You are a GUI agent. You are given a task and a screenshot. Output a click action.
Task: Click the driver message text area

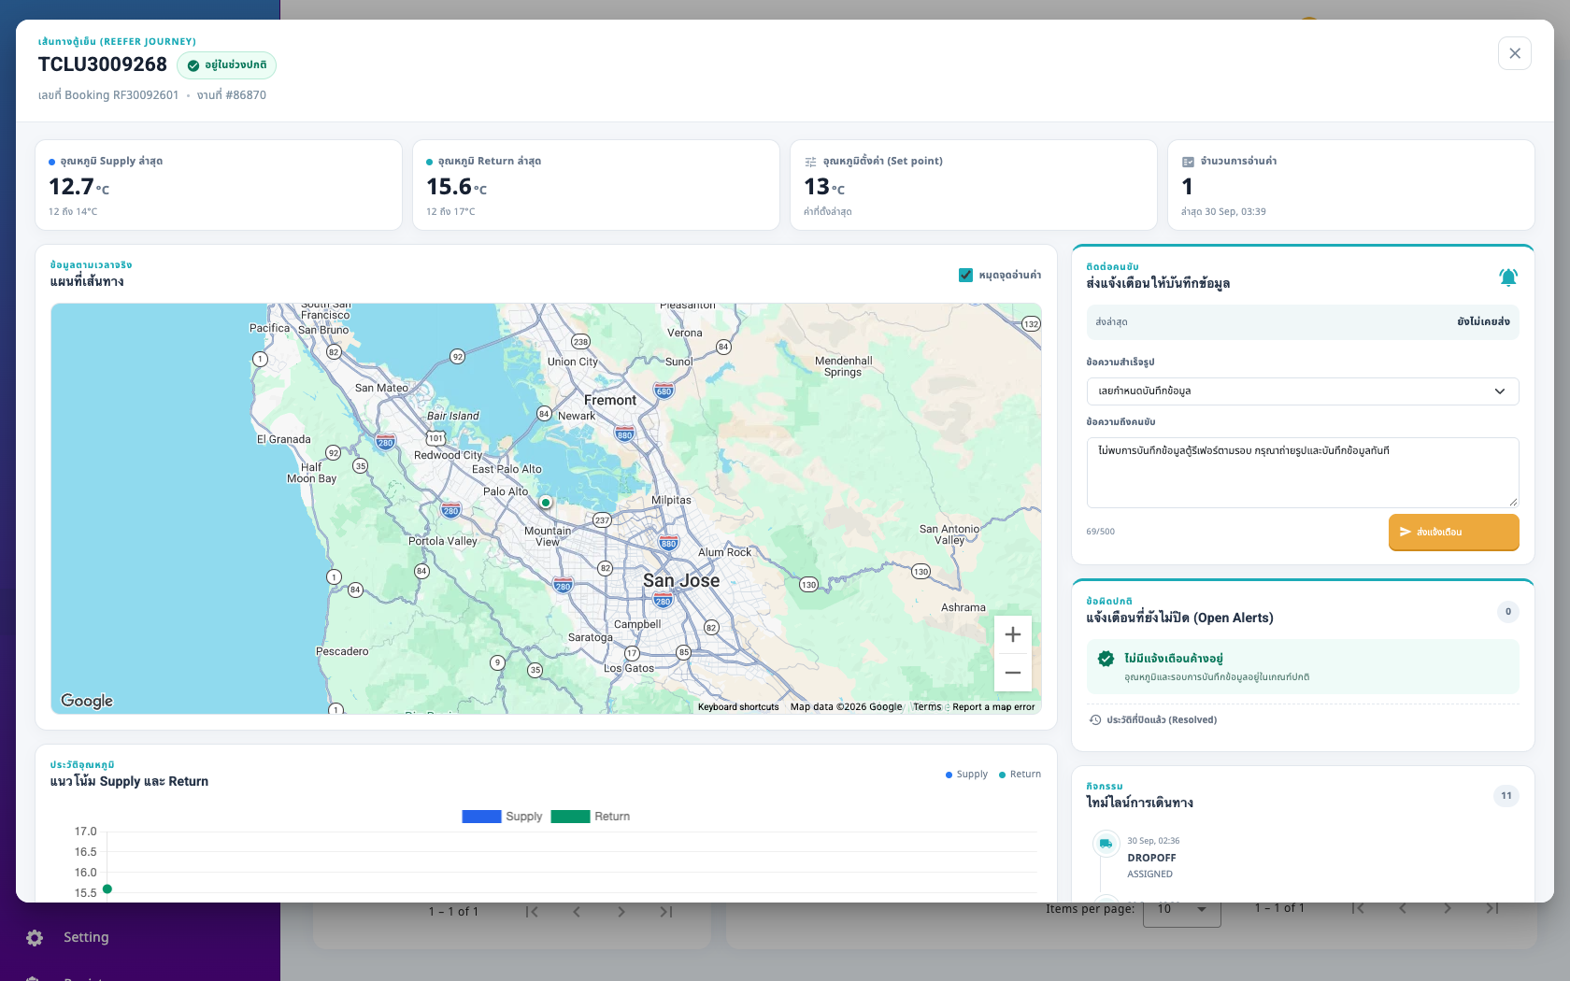(x=1302, y=473)
